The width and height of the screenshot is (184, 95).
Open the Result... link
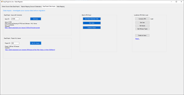[x=137, y=39]
